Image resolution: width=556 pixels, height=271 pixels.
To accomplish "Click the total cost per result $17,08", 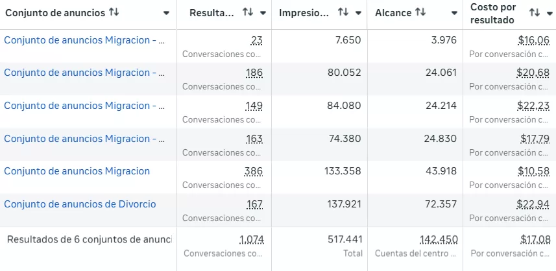I will [535, 239].
